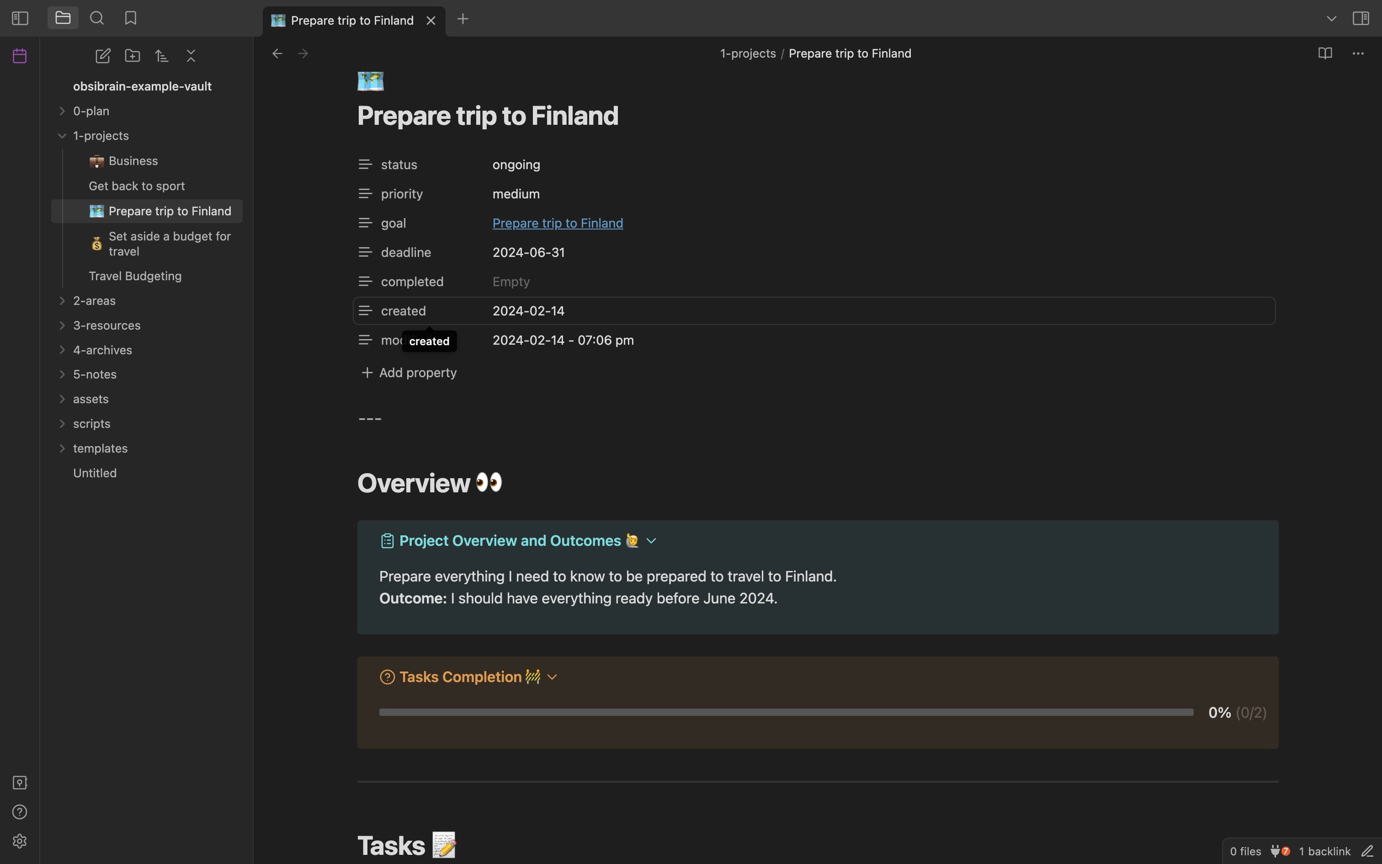Screen dimensions: 1382x864
Task: Fold the Project Overview and Outcomes callout
Action: point(651,541)
